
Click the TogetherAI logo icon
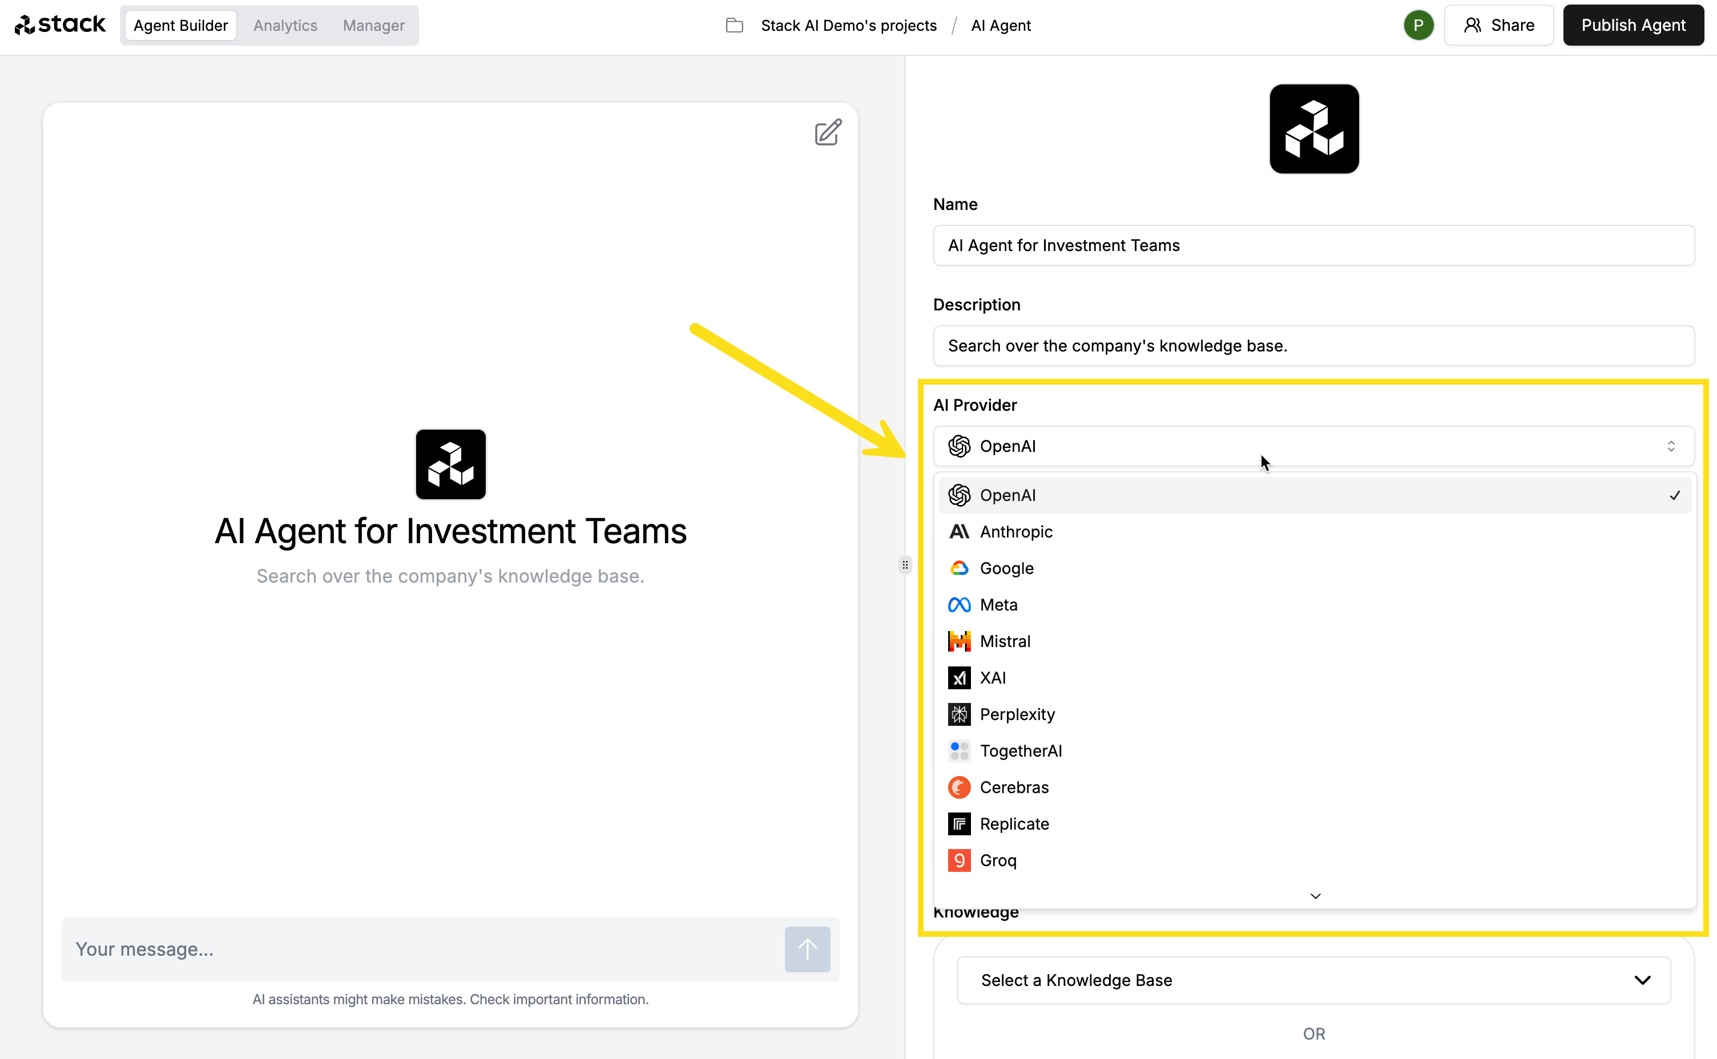click(959, 750)
